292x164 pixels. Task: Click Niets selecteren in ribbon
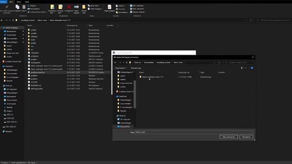(137, 9)
